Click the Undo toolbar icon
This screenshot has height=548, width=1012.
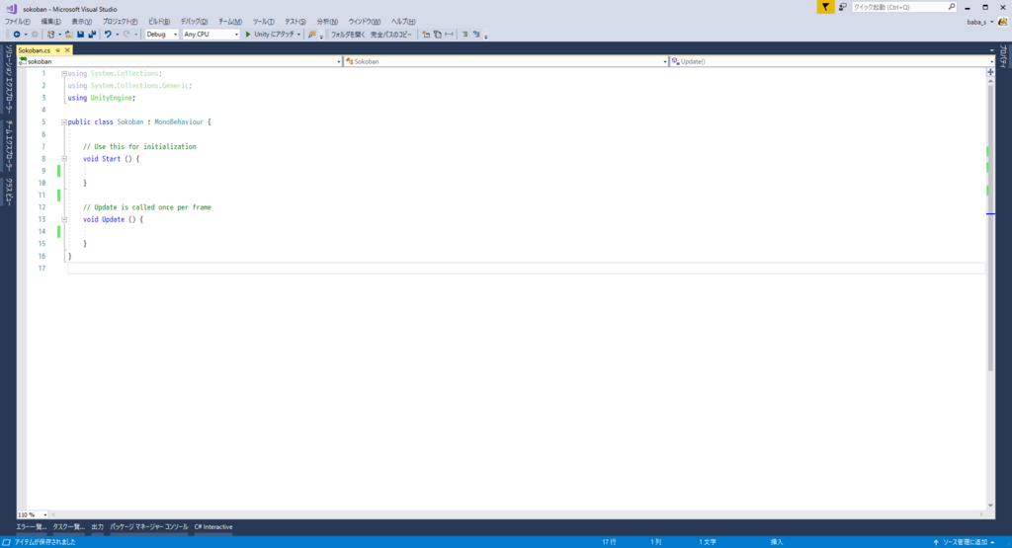[x=108, y=35]
